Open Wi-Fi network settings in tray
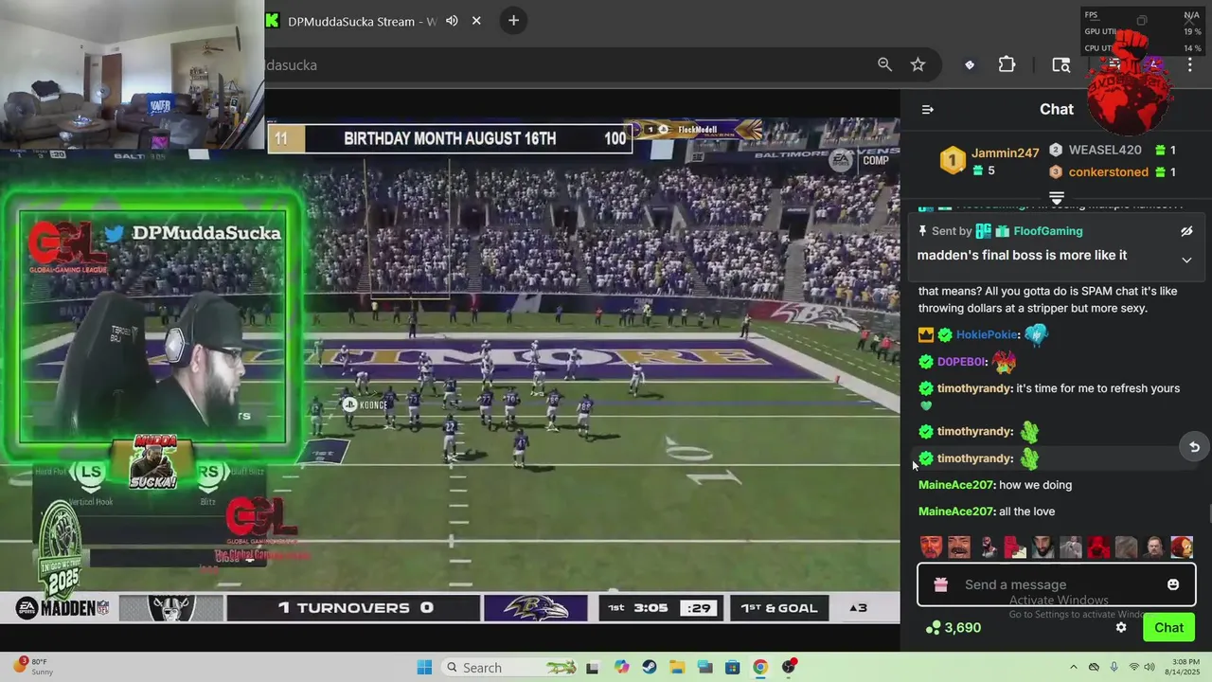The image size is (1212, 682). click(1133, 668)
